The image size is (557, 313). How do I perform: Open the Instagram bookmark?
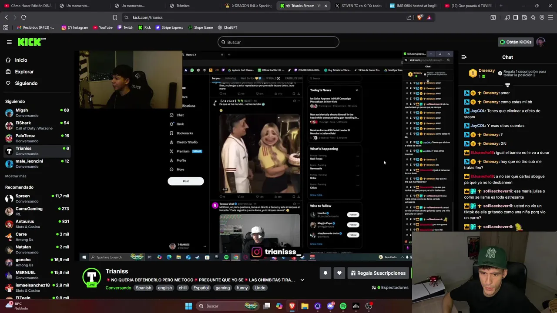tap(75, 27)
